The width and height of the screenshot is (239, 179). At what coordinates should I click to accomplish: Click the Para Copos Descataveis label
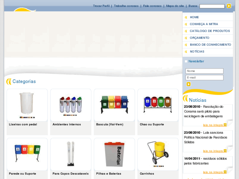pos(70,174)
